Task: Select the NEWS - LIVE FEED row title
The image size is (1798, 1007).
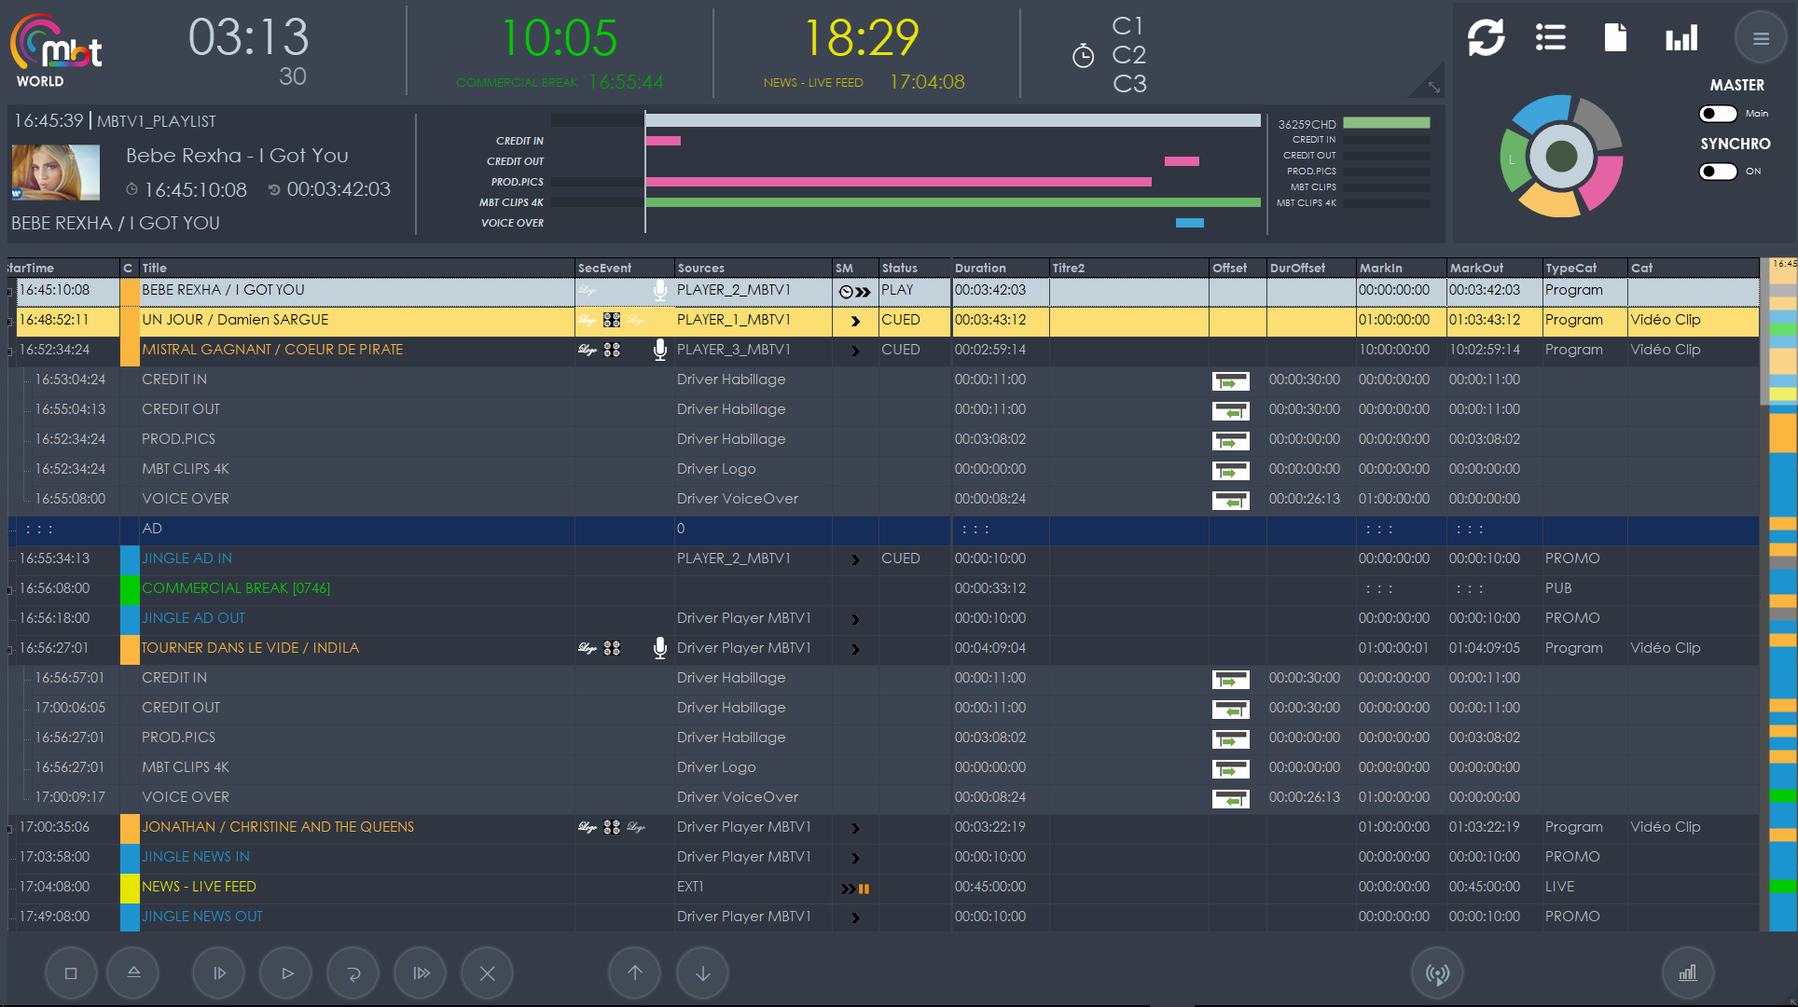Action: 199,887
